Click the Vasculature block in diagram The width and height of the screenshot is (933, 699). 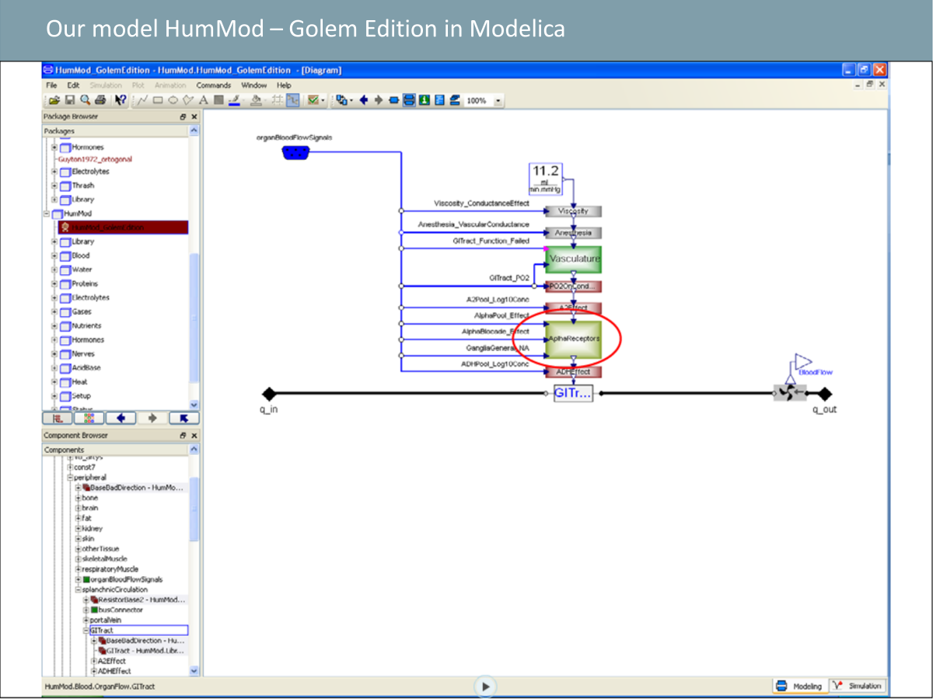tap(574, 259)
